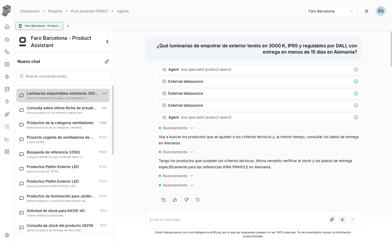
Task: Expand Razonamiento above 'Tengo los productos'
Action: (176, 152)
